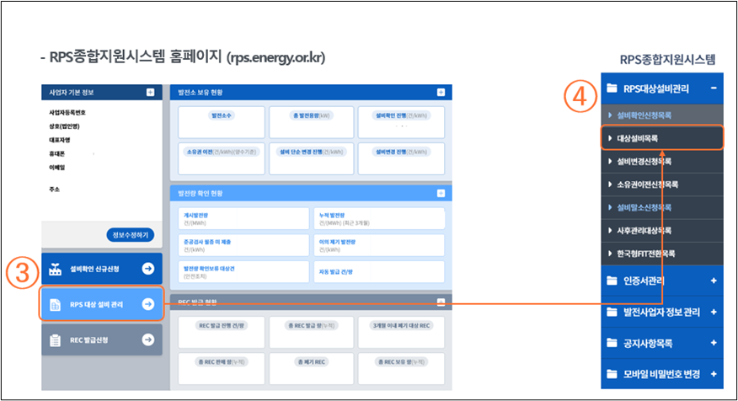Click the folder icon next to RPS대상설비관리
Image resolution: width=738 pixels, height=401 pixels.
click(x=612, y=88)
